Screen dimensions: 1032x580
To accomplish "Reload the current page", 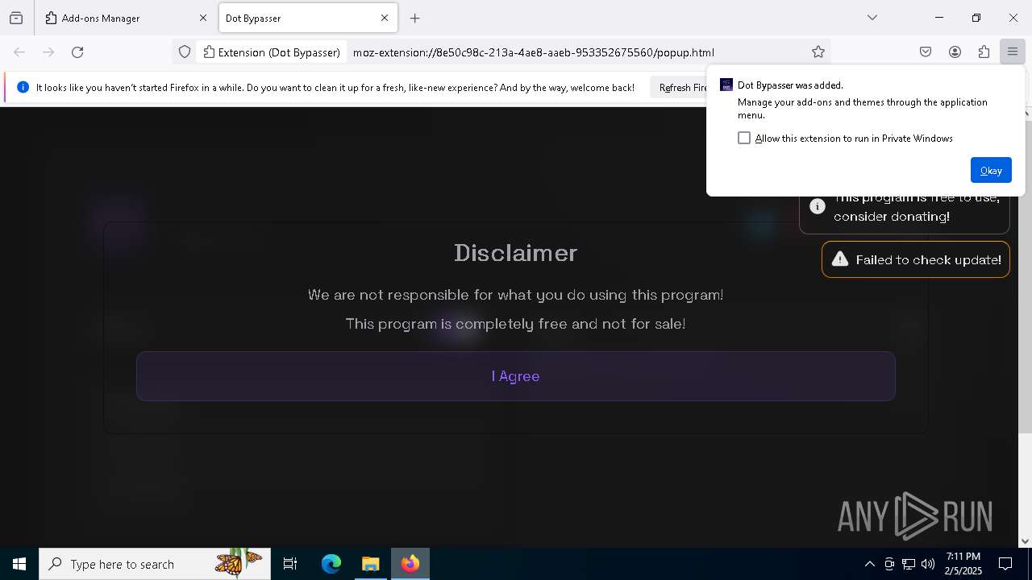I will [77, 52].
